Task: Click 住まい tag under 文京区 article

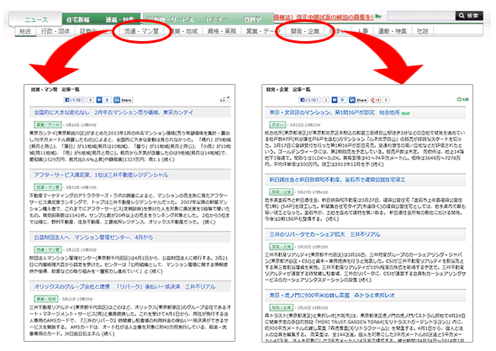Action: click(277, 124)
